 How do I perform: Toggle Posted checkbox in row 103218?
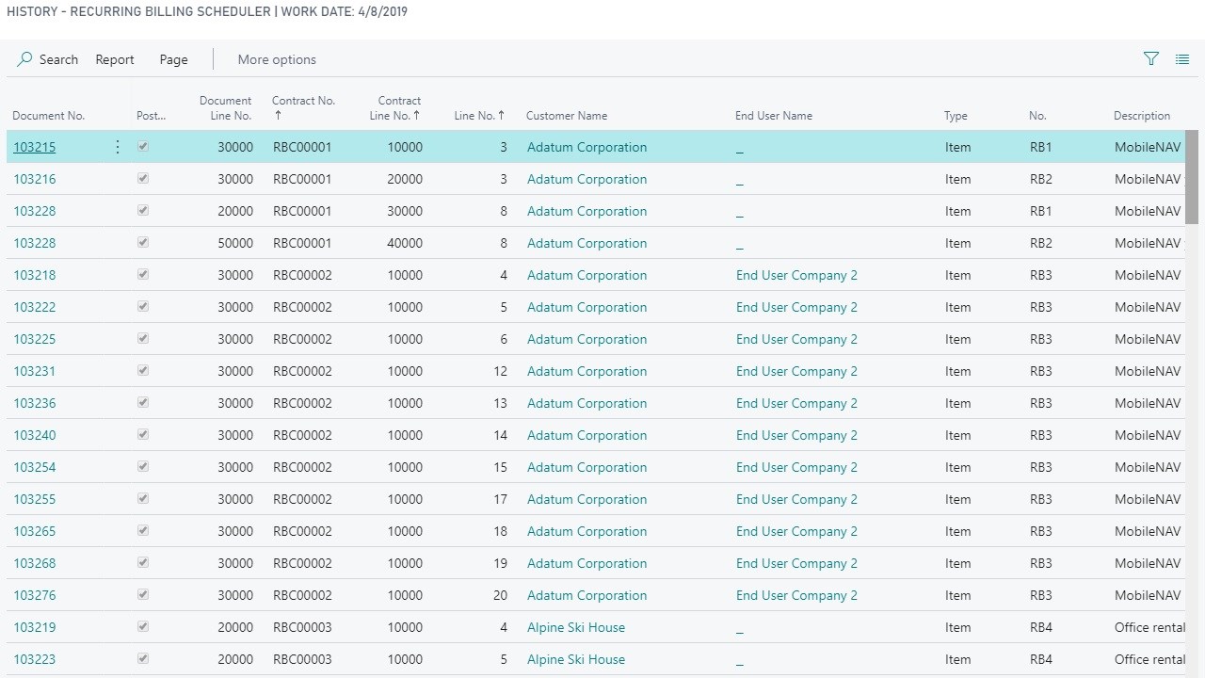tap(143, 275)
